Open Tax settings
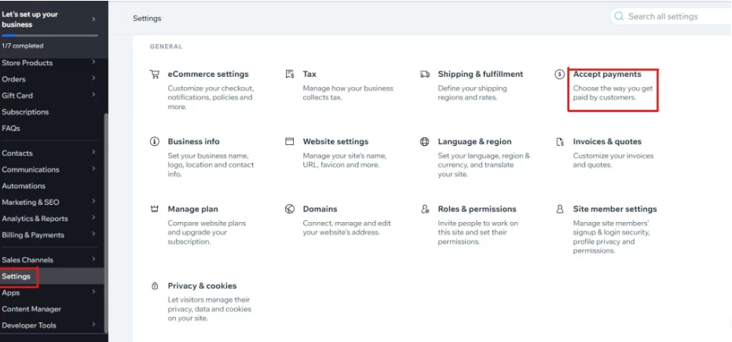The height and width of the screenshot is (342, 732). [309, 74]
